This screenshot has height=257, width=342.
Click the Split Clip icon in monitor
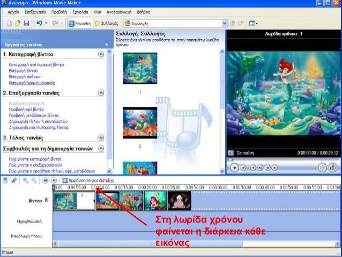[x=323, y=168]
